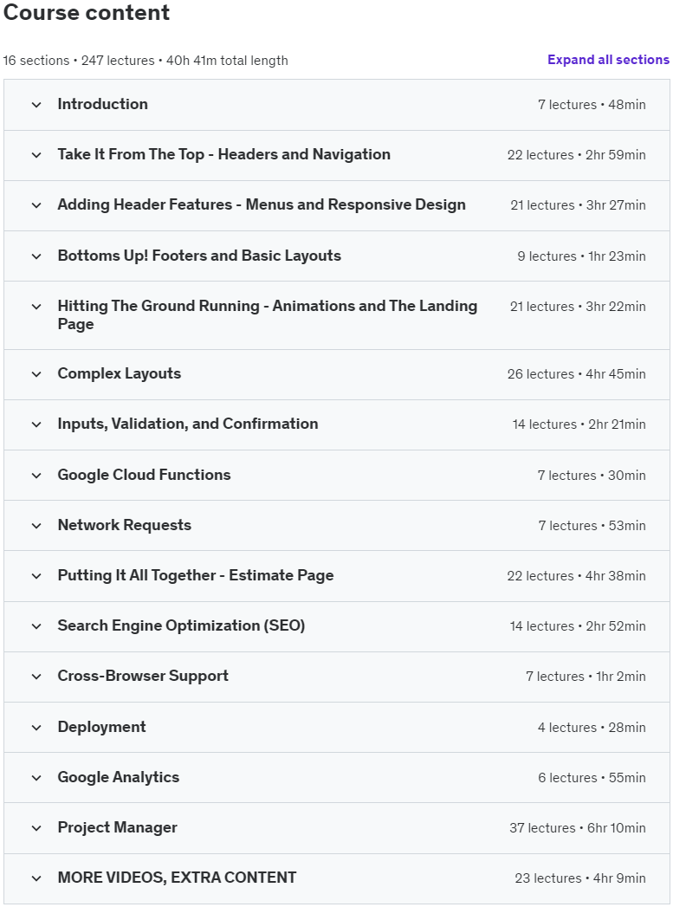Viewport: 673px width, 907px height.
Task: Expand the Hitting The Ground Running chevron
Action: (x=36, y=307)
